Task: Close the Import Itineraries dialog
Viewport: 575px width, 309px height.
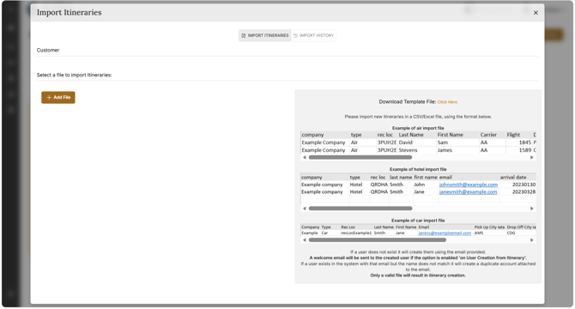Action: (536, 13)
